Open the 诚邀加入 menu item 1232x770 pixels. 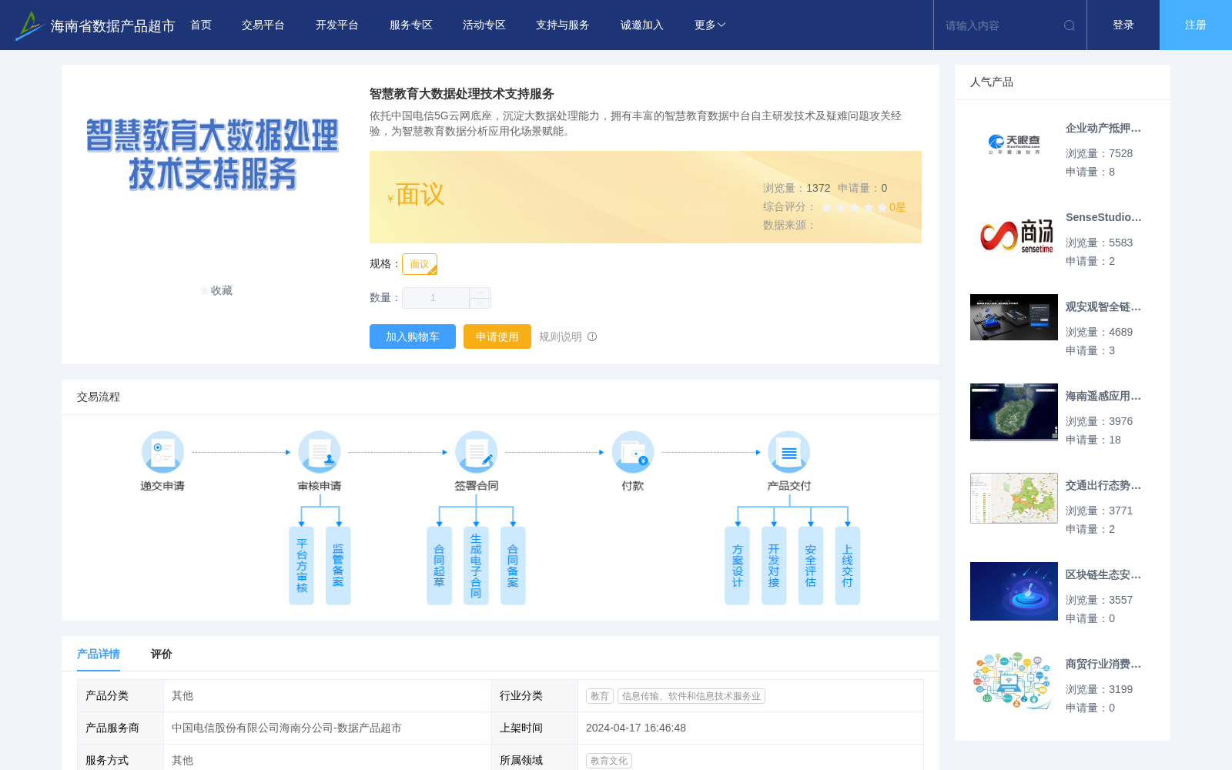[x=642, y=25]
